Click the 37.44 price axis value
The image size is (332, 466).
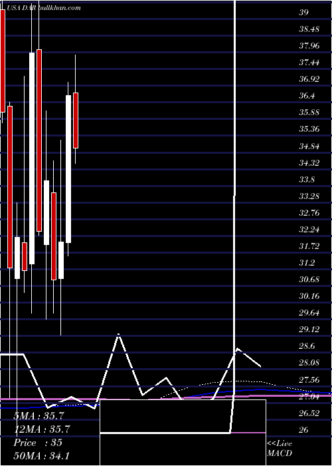[x=309, y=63]
